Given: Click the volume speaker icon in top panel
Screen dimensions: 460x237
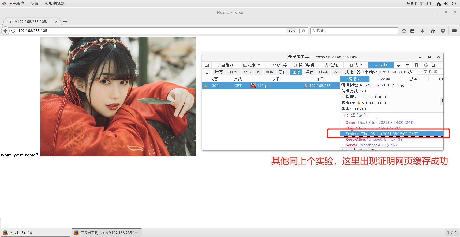Looking at the screenshot, I should pos(446,3).
